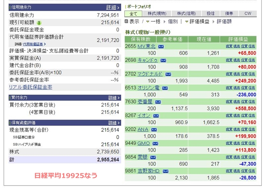The height and width of the screenshot is (188, 263).
Task: Open the green help icon beside 現引可能額
Action: coord(39,23)
